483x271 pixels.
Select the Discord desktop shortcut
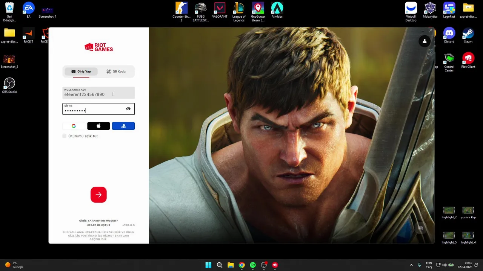coord(449,36)
